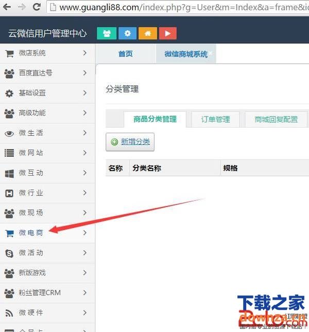The image size is (309, 332).
Task: Expand the 基础设置 menu chevron
Action: click(85, 93)
